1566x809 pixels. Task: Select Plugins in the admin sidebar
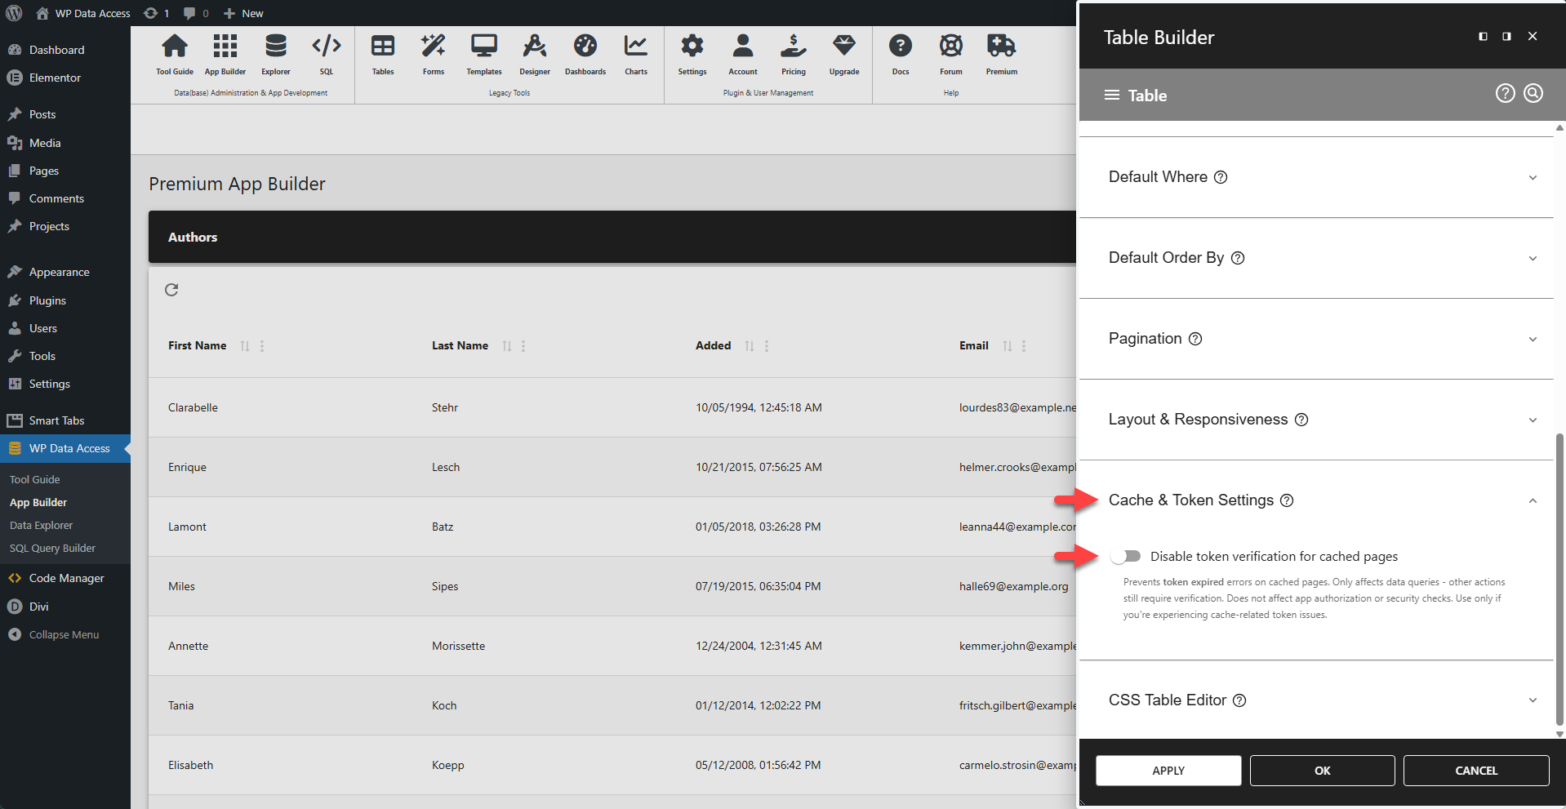pos(47,300)
